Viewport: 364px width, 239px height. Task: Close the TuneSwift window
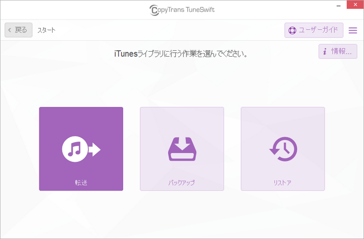pyautogui.click(x=355, y=5)
